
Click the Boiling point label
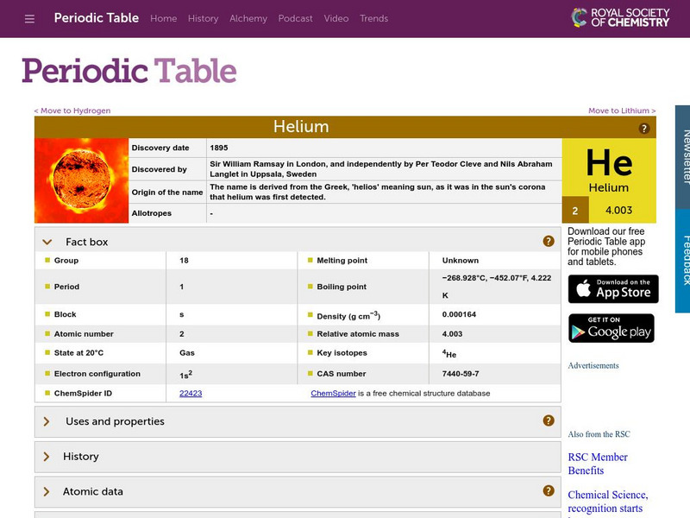click(342, 287)
